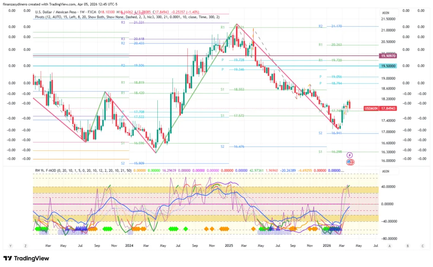Click the 19.50000 cyan price level label
This screenshot has width=433, height=267.
(x=388, y=66)
